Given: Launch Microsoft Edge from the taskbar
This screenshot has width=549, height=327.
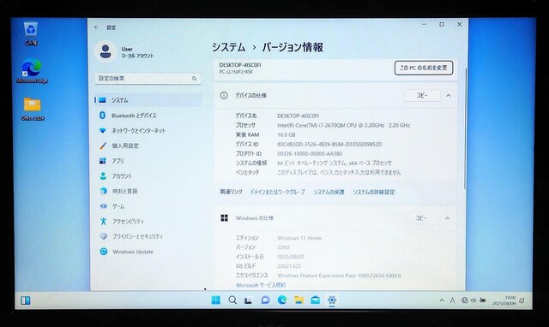Looking at the screenshot, I should [282, 300].
